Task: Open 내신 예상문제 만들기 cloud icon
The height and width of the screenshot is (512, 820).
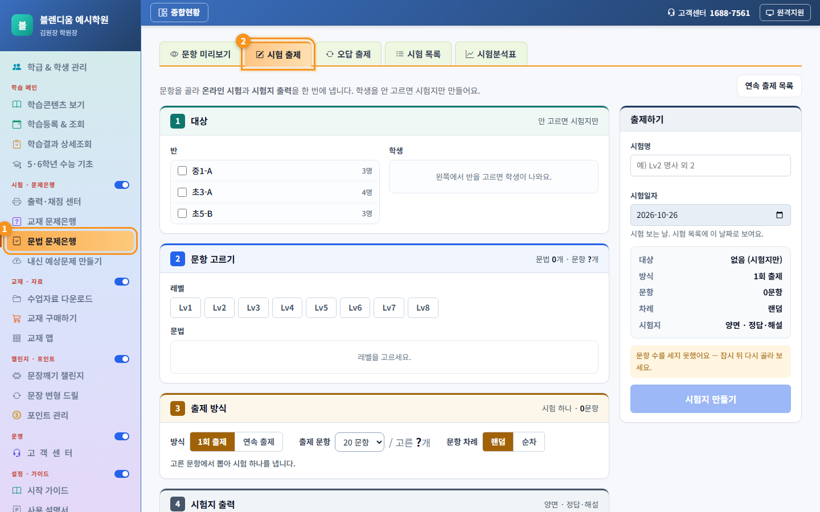Action: [17, 261]
